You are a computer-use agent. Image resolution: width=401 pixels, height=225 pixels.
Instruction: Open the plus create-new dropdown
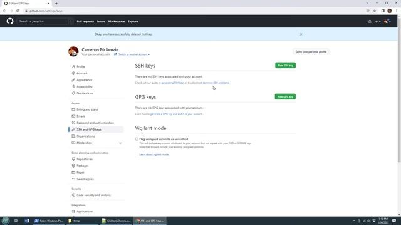[x=378, y=22]
